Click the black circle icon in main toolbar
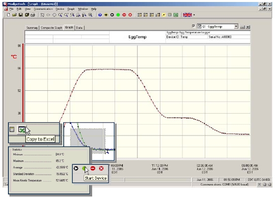The height and width of the screenshot is (198, 275). 112,15
